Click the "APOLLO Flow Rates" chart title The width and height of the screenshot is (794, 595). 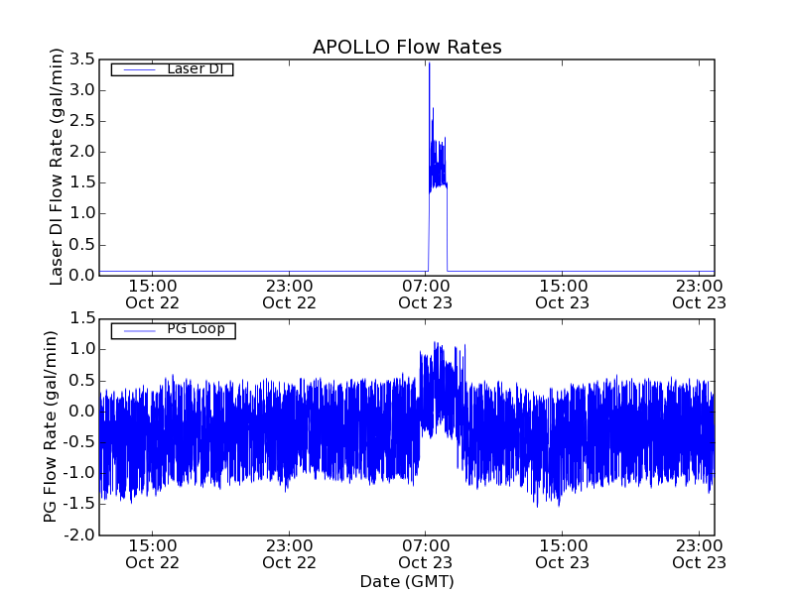pos(407,47)
